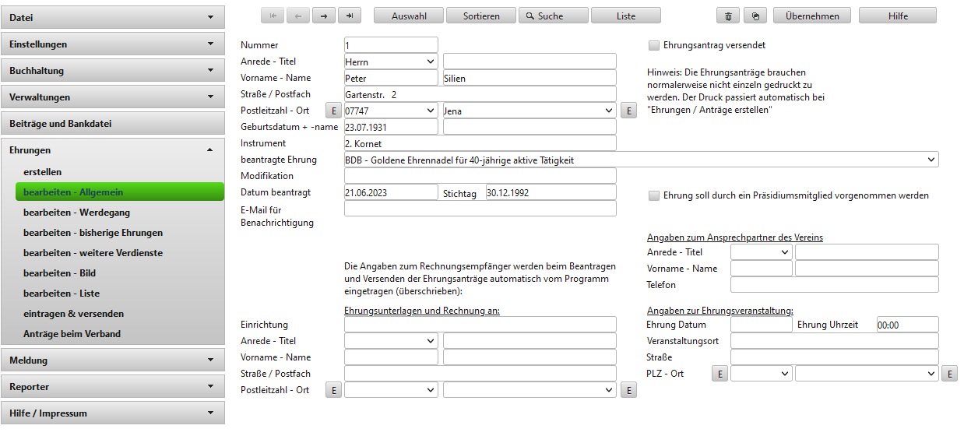This screenshot has width=964, height=436.
Task: Click Ehrung Uhrzeit field 00:00
Action: 907,325
